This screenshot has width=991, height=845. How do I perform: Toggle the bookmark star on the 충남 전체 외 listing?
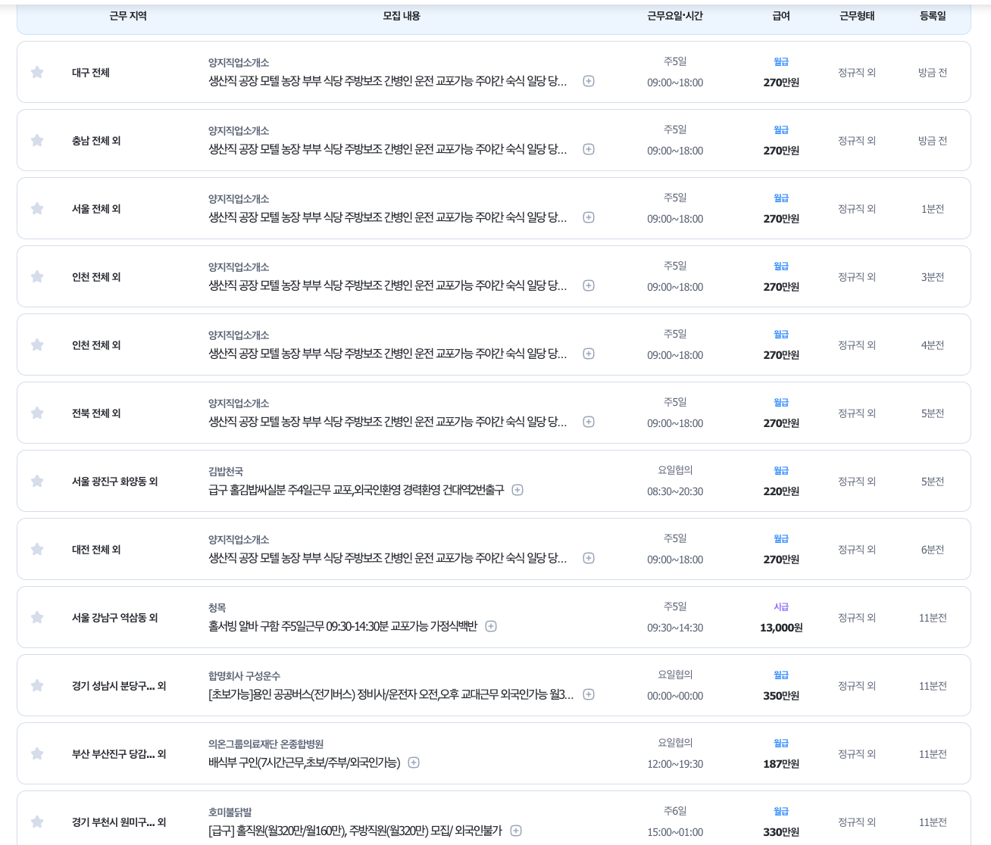36,139
